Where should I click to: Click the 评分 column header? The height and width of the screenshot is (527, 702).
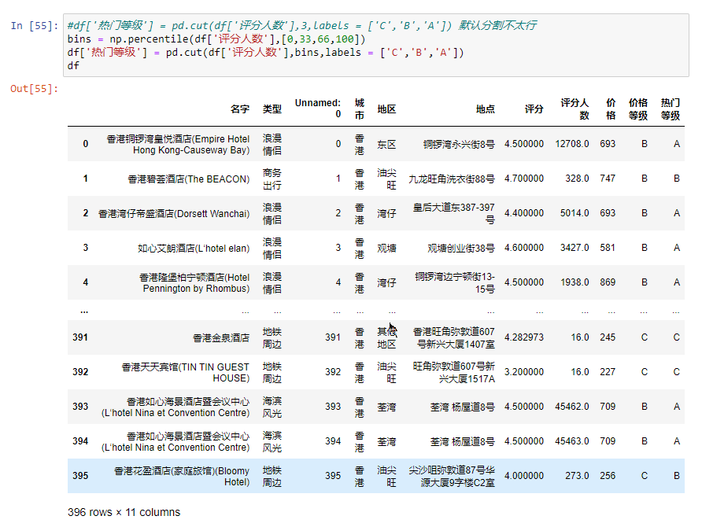(534, 109)
